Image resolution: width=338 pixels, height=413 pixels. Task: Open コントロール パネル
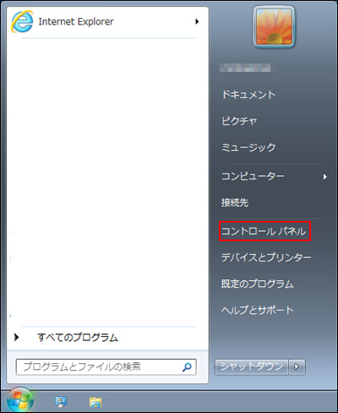click(264, 231)
